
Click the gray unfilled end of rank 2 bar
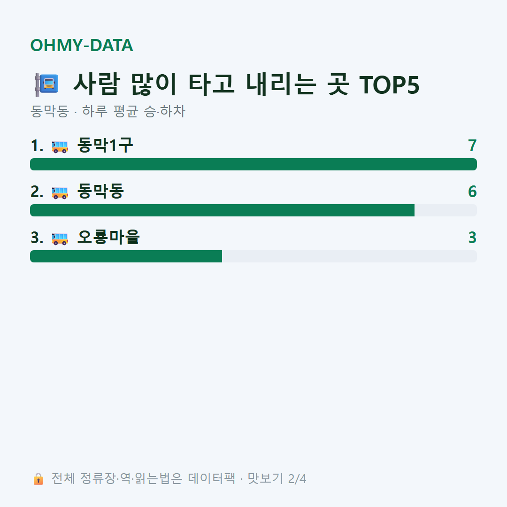[446, 210]
